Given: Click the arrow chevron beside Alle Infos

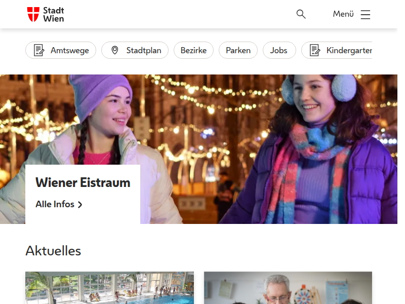Looking at the screenshot, I should point(80,205).
